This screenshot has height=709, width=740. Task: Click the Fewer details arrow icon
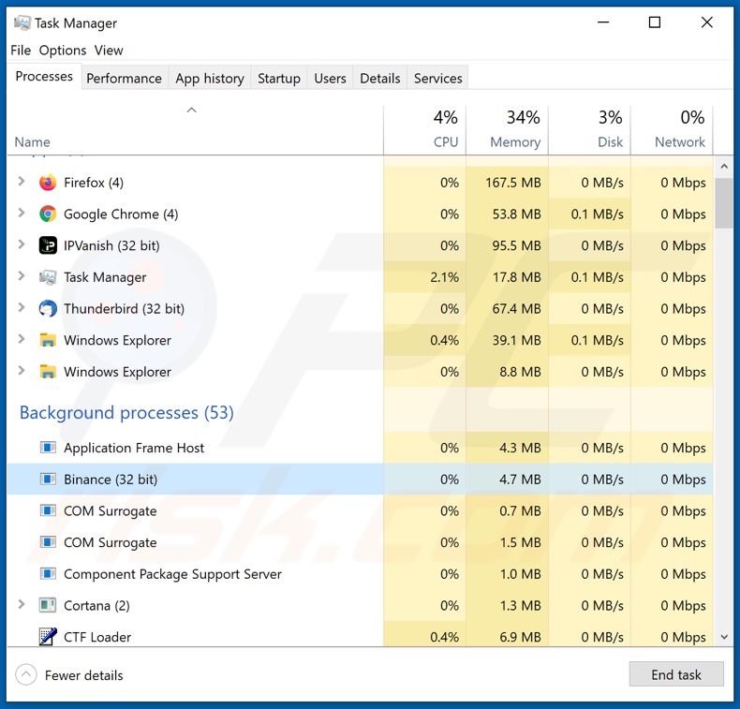[x=26, y=675]
